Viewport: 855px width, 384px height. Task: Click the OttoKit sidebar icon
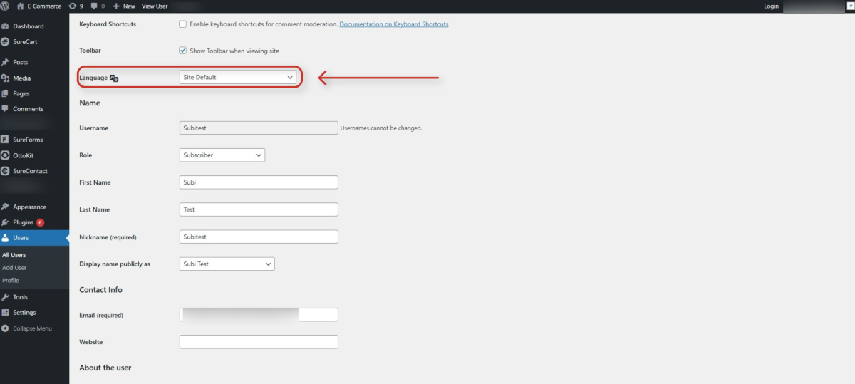coord(5,155)
